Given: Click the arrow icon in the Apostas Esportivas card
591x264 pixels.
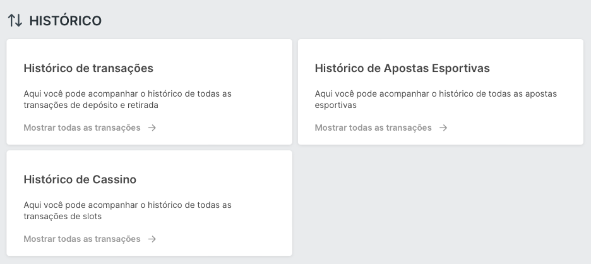Looking at the screenshot, I should [x=443, y=128].
